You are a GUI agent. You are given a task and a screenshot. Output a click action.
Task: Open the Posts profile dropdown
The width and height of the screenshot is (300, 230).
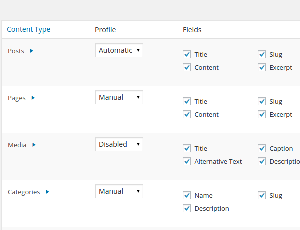119,50
